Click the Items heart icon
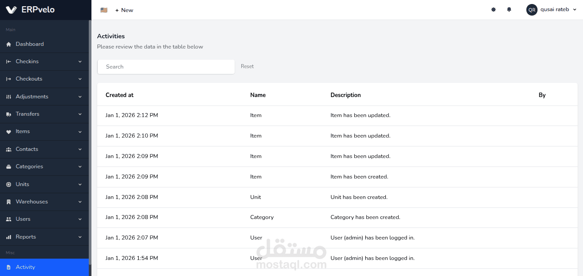 (x=8, y=132)
